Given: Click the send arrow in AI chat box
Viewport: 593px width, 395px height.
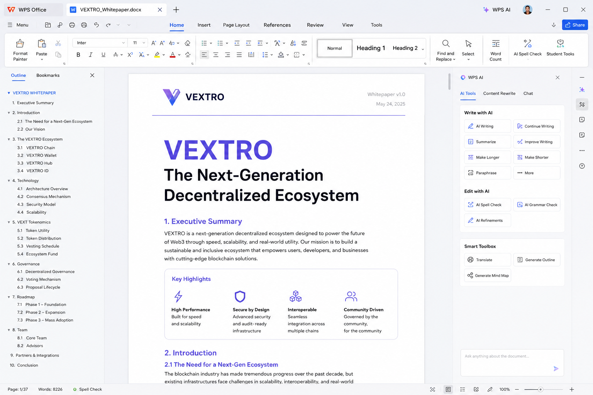Looking at the screenshot, I should point(556,369).
